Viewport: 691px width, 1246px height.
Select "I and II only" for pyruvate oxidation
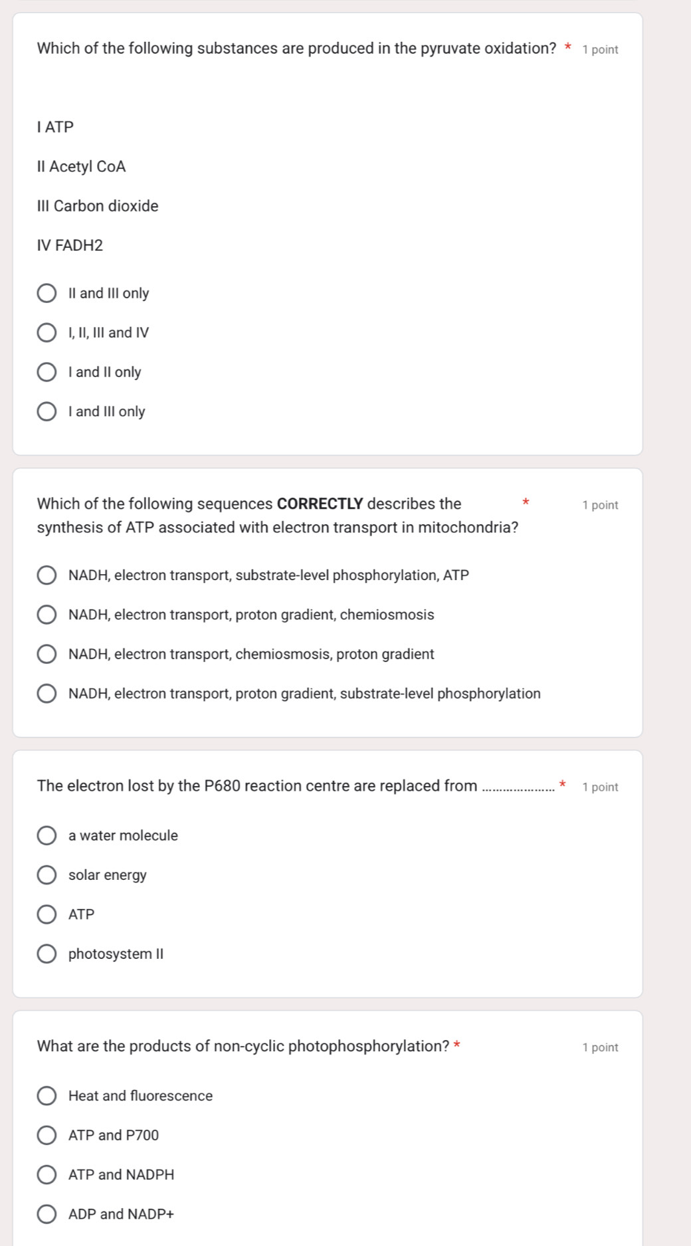click(47, 372)
